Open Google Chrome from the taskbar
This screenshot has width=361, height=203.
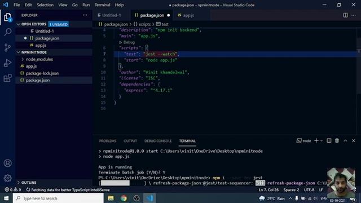click(124, 198)
